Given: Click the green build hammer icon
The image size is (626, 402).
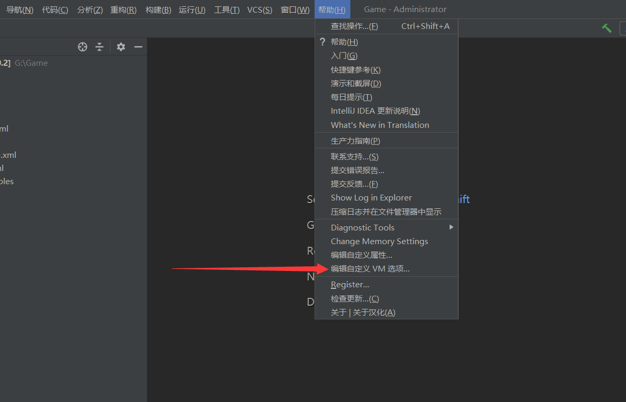Looking at the screenshot, I should 607,28.
